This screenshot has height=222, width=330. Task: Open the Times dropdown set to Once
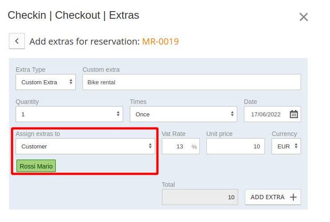pyautogui.click(x=183, y=114)
